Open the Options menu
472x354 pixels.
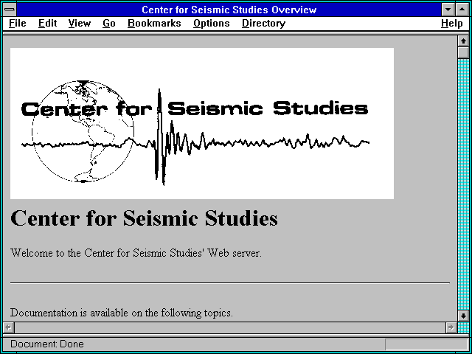212,23
